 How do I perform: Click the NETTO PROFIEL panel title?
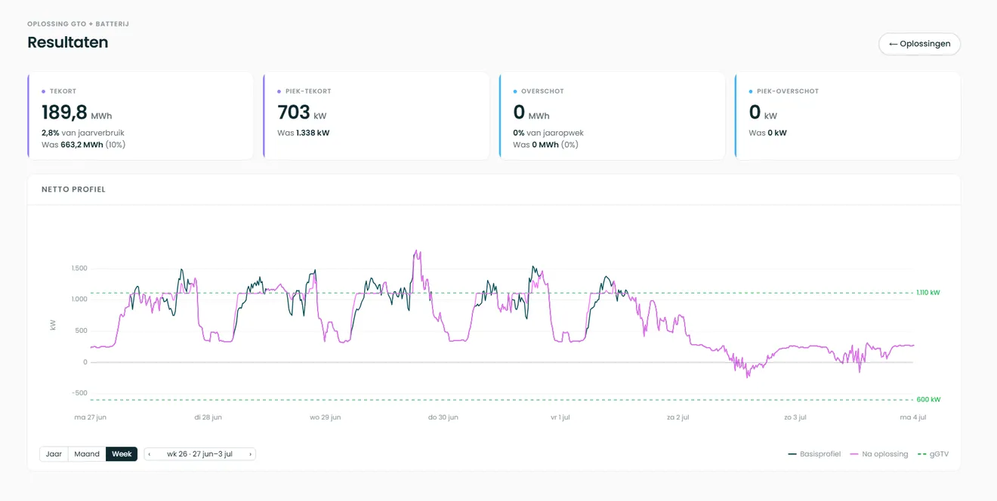click(x=73, y=189)
